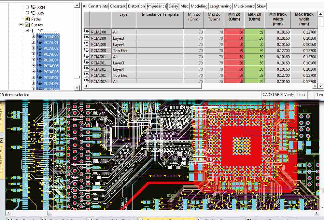The height and width of the screenshot is (220, 324).
Task: Click the PCB view horizontal scrollbar thumb
Action: point(49,213)
